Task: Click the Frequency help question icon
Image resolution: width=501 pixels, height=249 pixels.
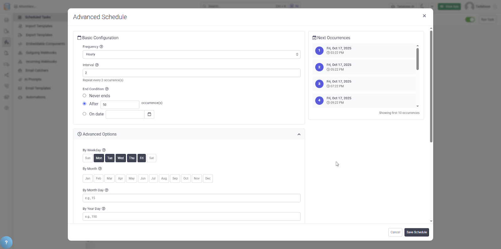Action: point(101,47)
